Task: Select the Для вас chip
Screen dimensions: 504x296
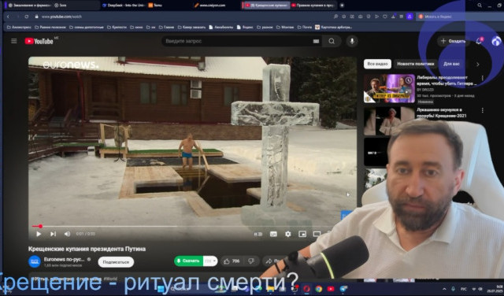Action: point(451,64)
